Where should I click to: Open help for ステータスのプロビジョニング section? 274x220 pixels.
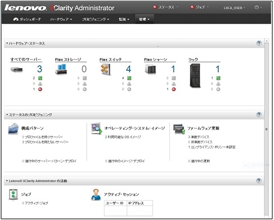pos(259,114)
